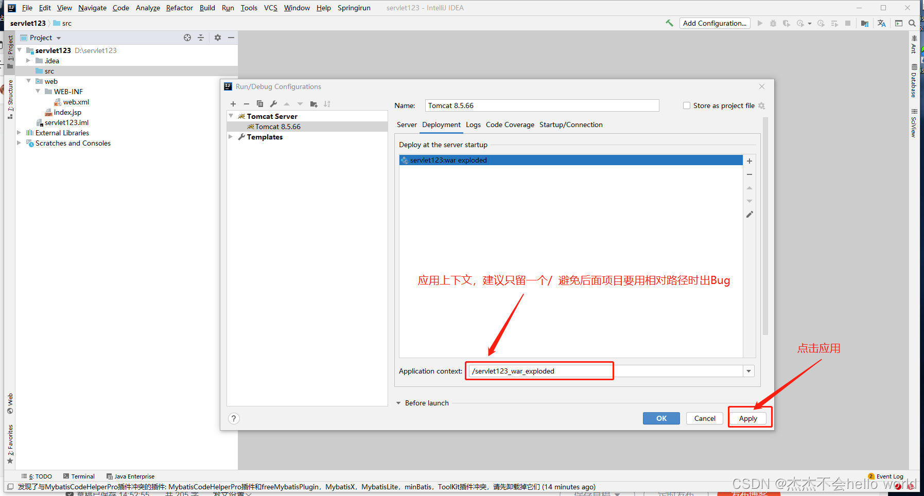
Task: Click the OK button
Action: (x=661, y=418)
